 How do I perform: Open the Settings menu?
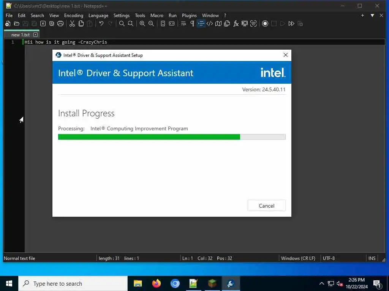click(121, 15)
